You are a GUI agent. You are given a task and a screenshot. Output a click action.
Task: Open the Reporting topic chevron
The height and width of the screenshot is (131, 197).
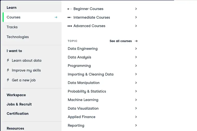tap(136, 125)
